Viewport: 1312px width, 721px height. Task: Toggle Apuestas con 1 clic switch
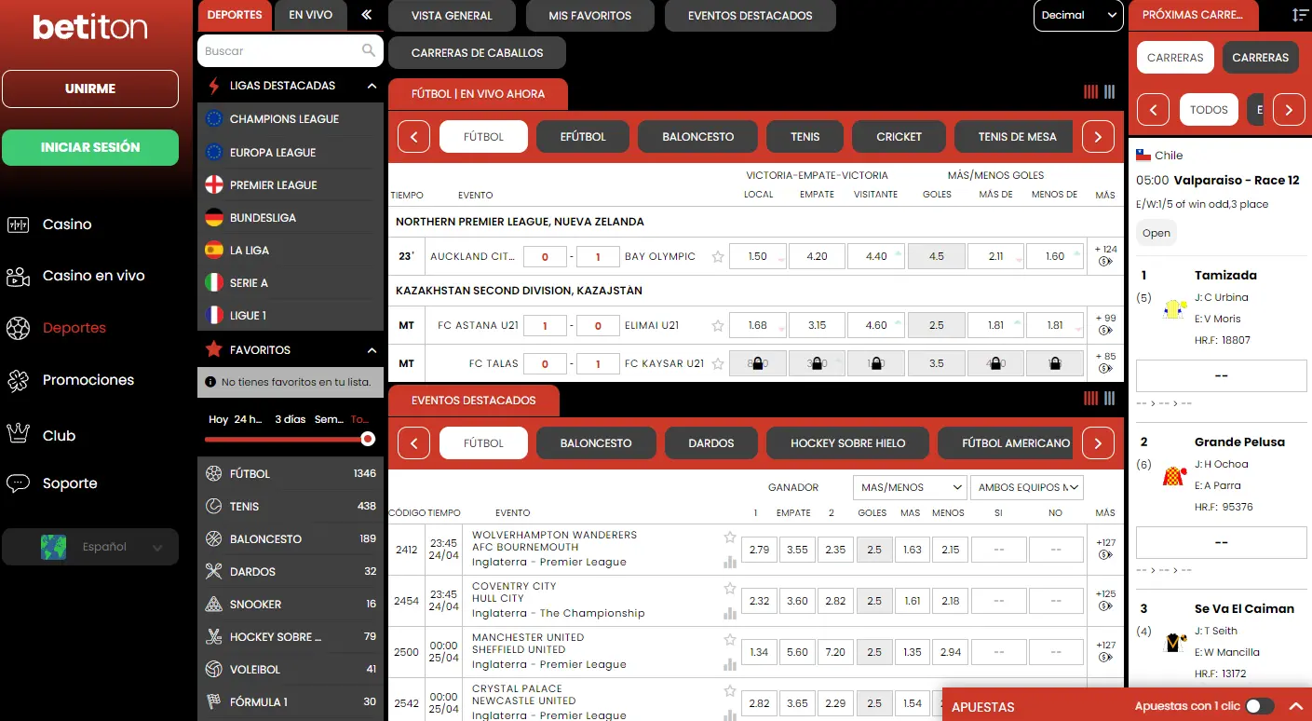pyautogui.click(x=1260, y=706)
